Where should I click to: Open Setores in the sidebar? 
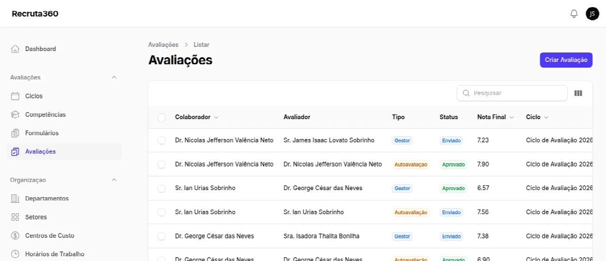(64, 217)
